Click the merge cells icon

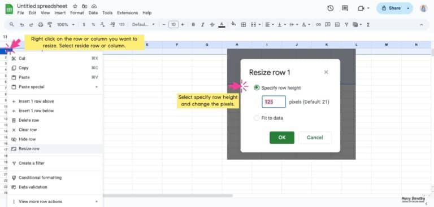(253, 25)
